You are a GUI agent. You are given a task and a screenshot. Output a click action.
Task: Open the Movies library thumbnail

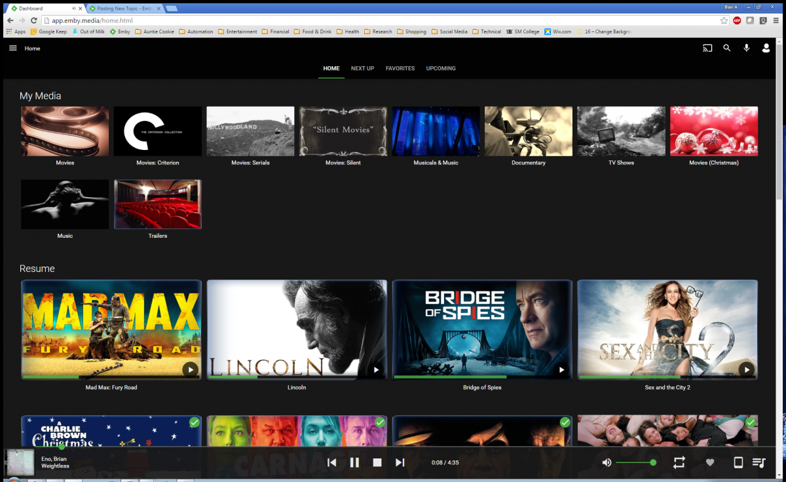pos(65,131)
